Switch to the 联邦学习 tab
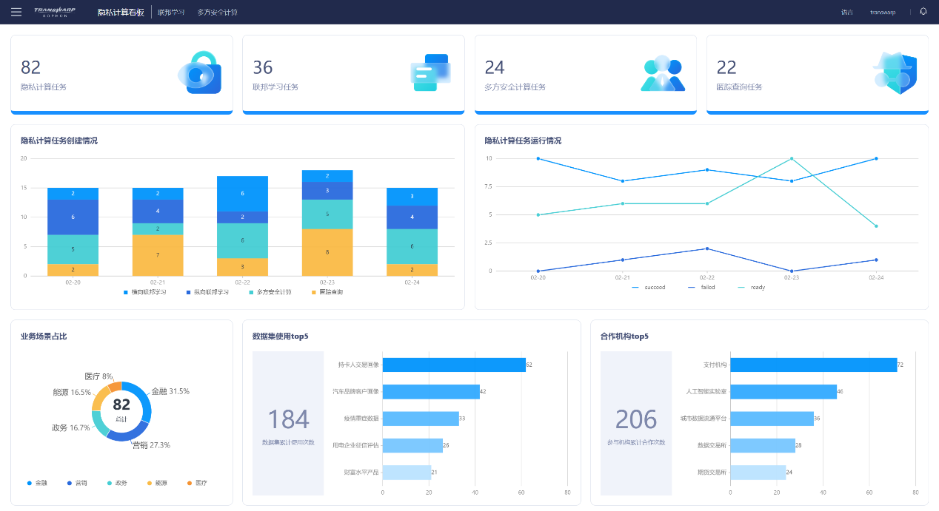939x511 pixels. [x=171, y=12]
